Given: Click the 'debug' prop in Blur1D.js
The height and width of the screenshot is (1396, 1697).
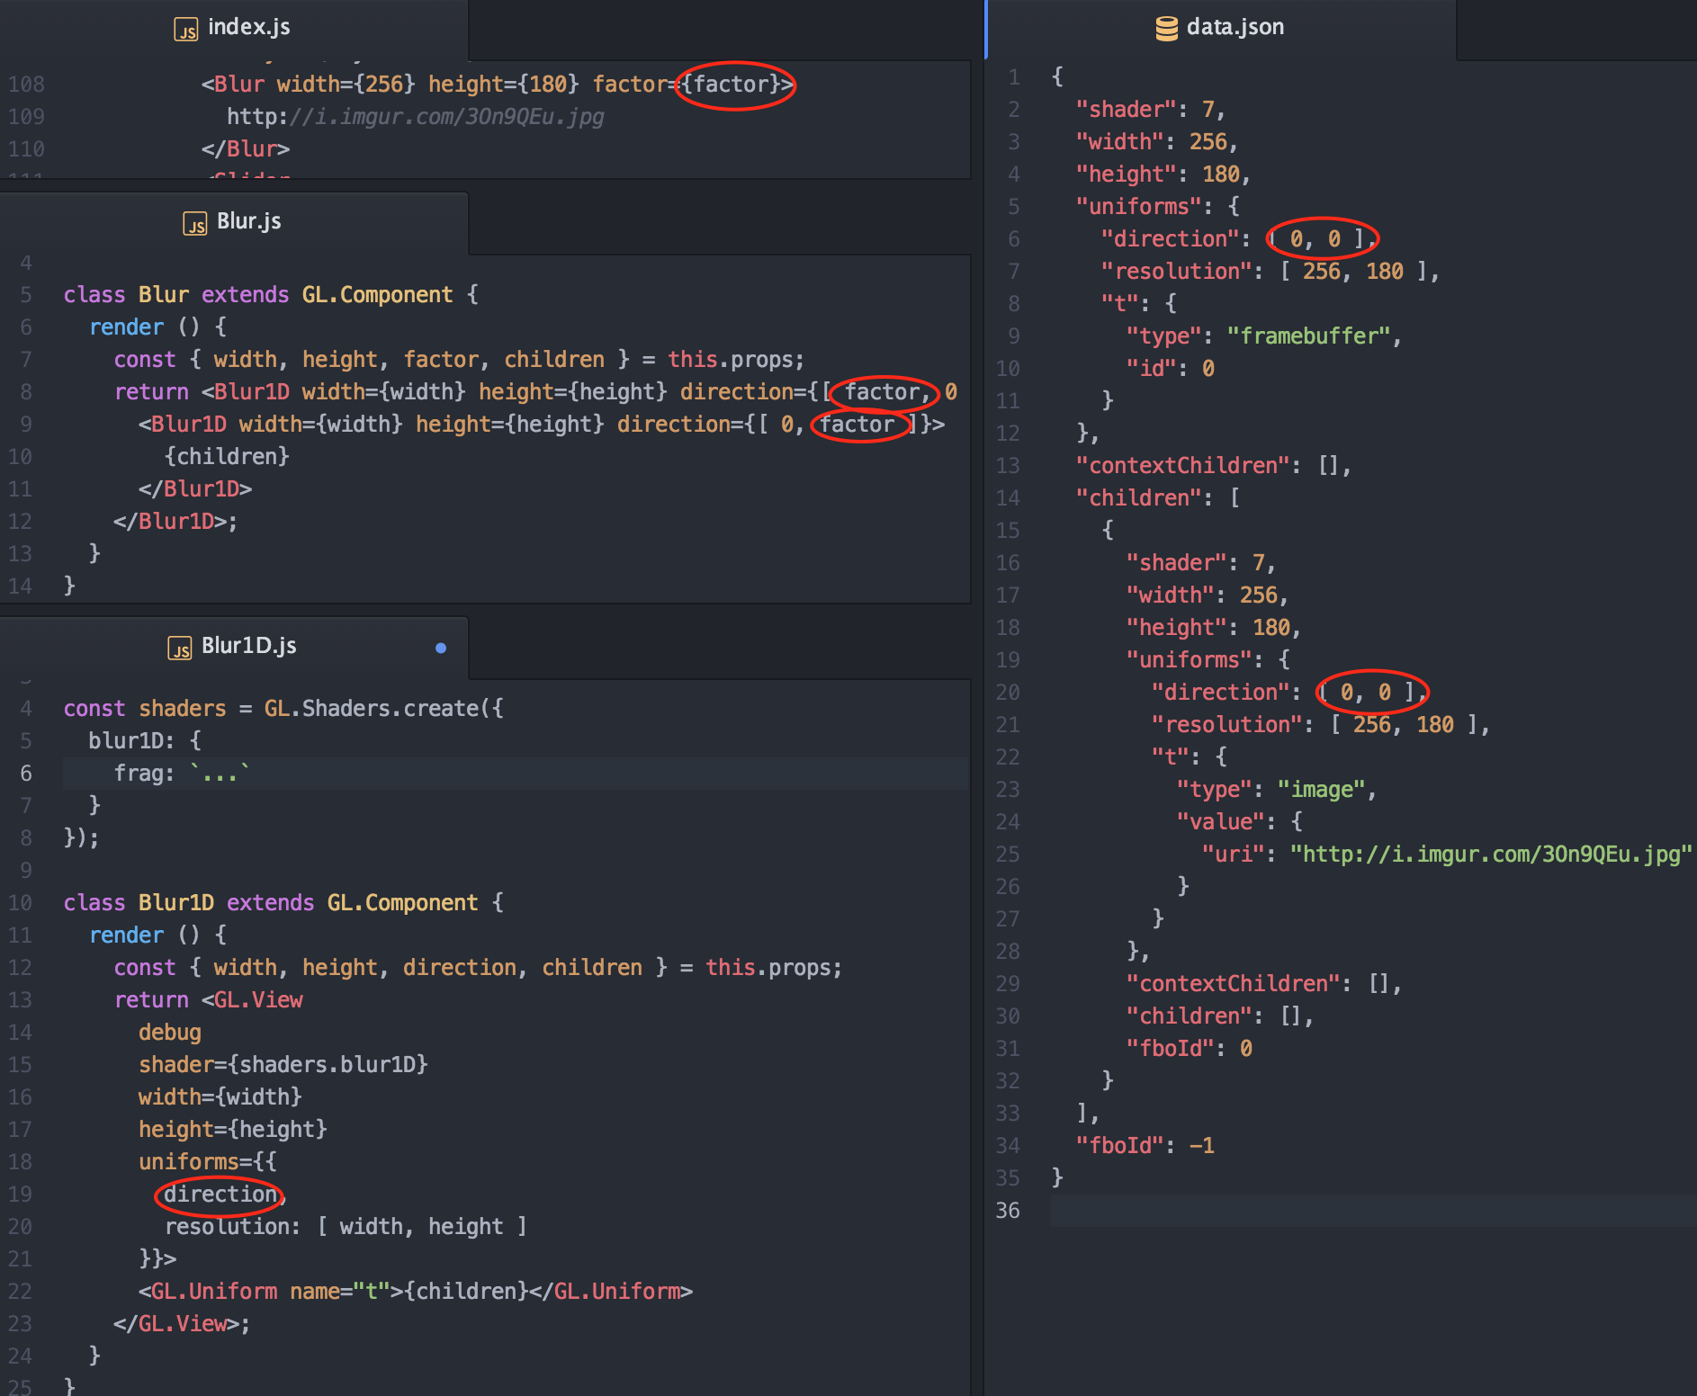Looking at the screenshot, I should (x=170, y=1033).
